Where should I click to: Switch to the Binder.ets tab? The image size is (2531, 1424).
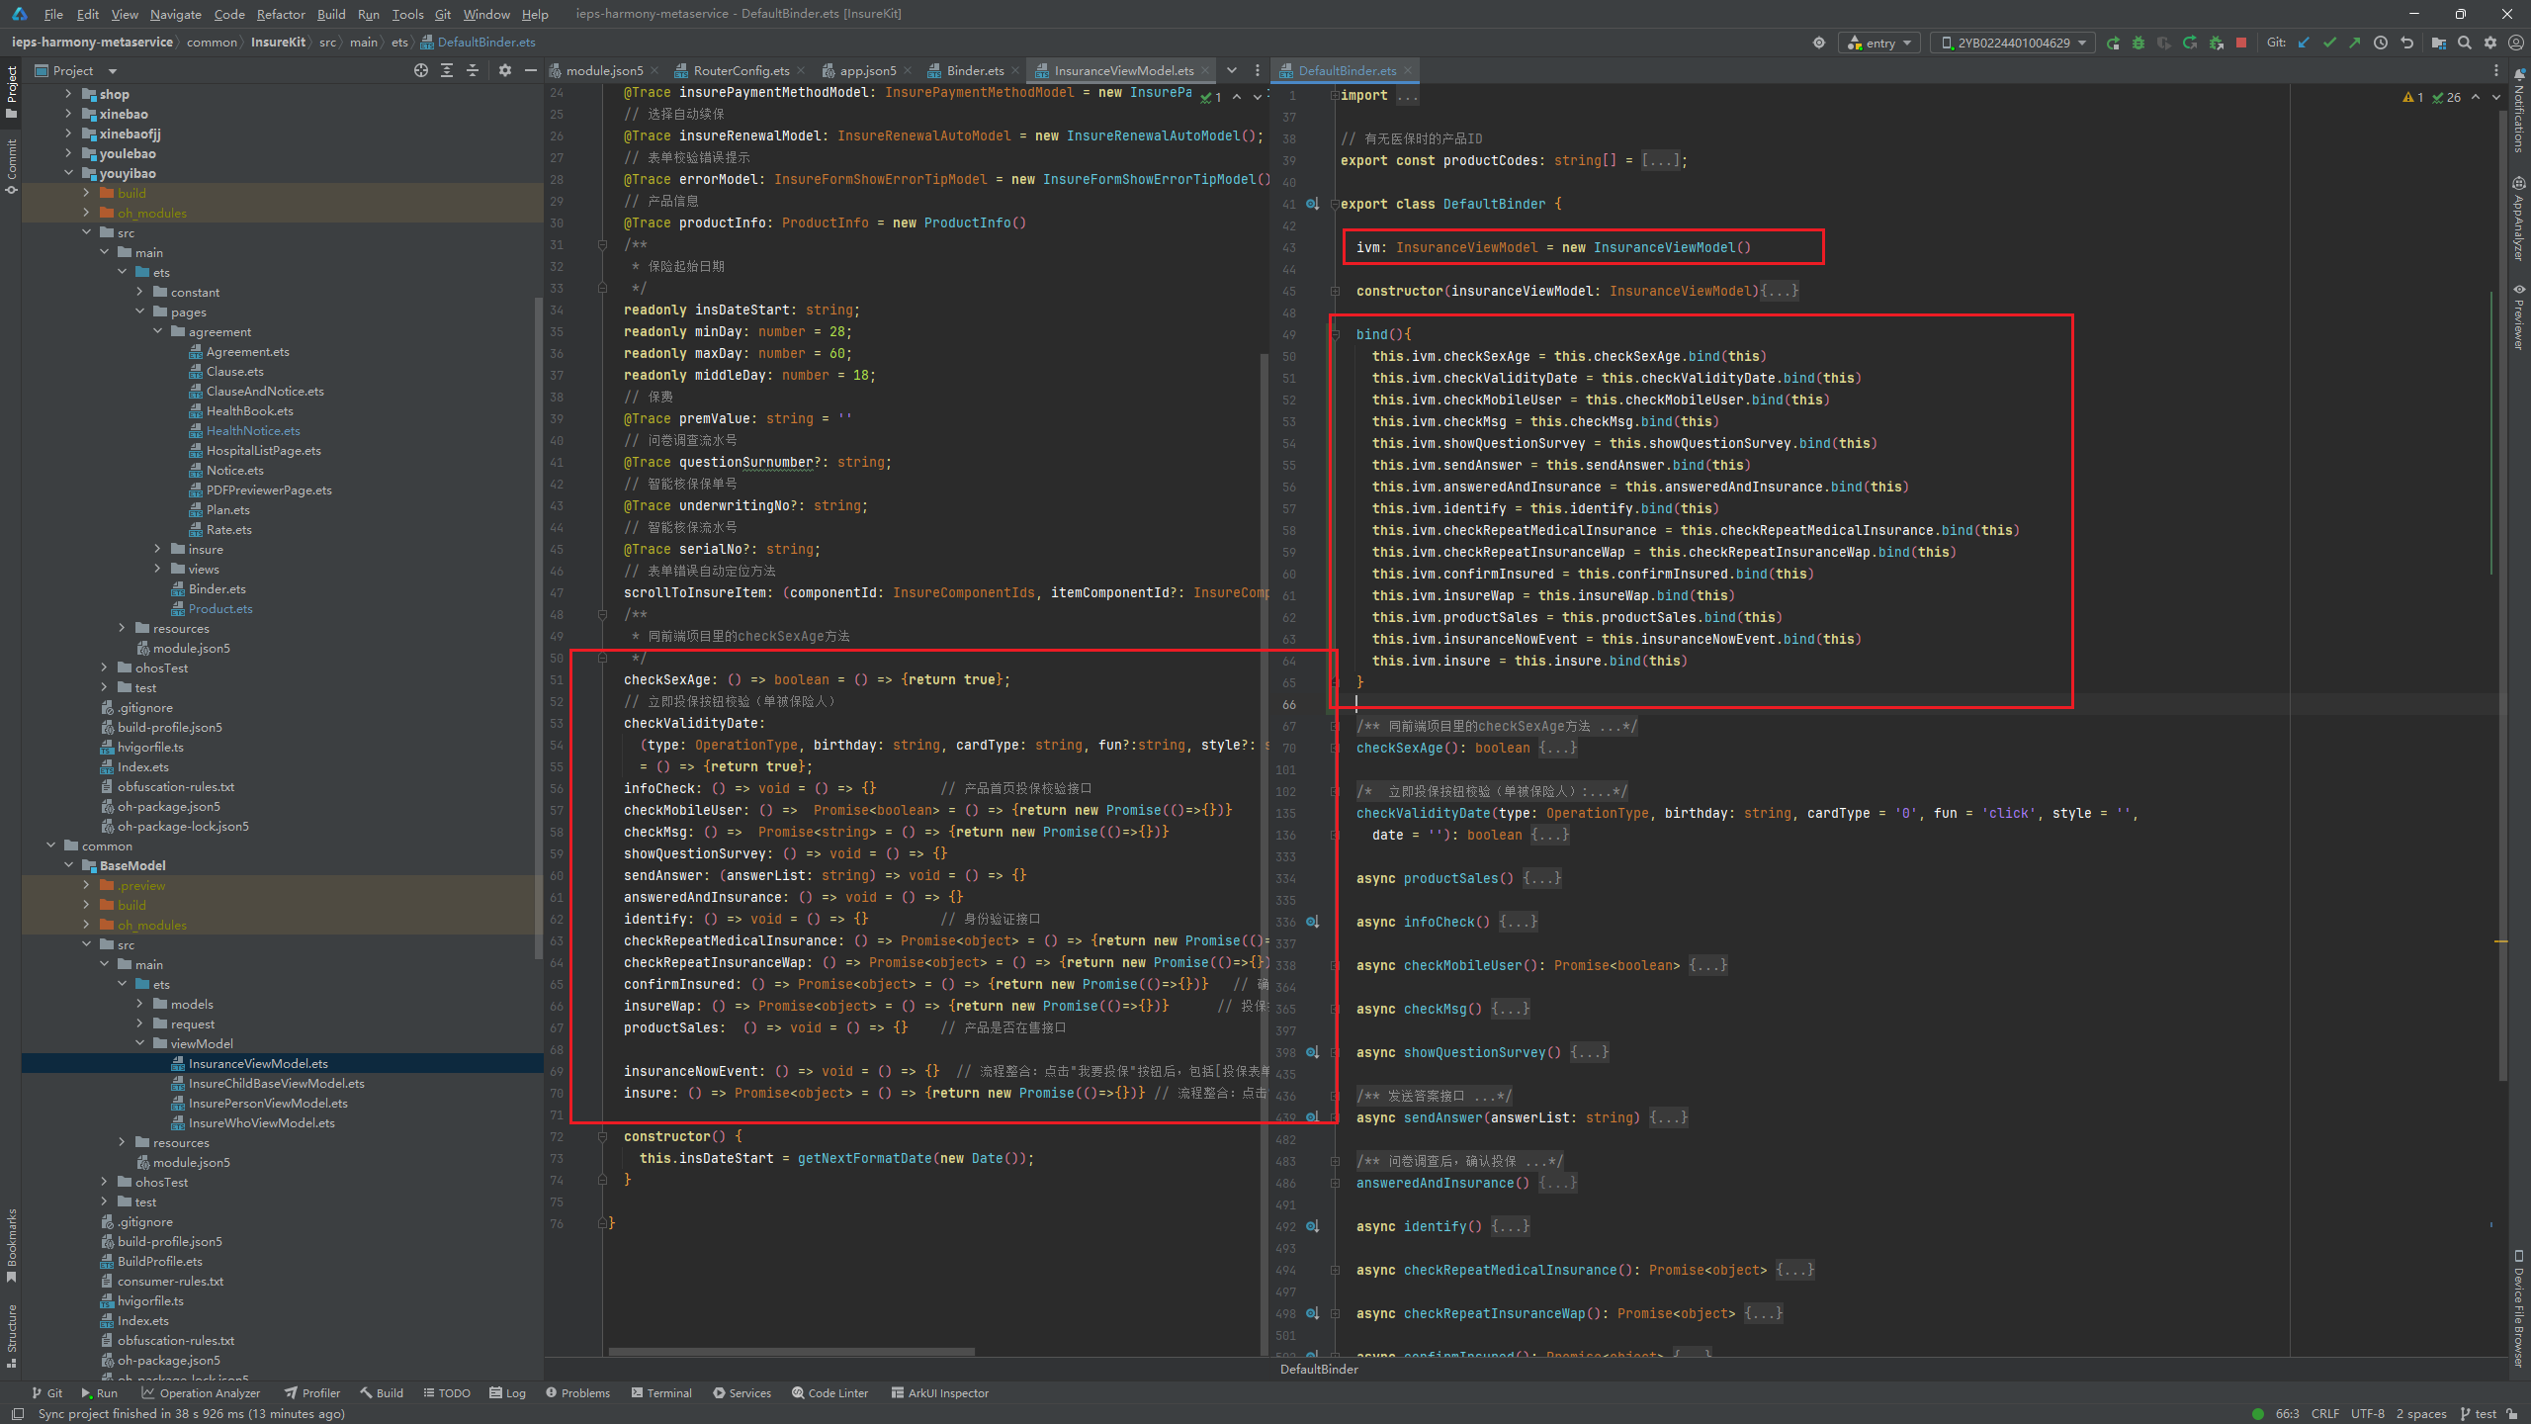click(974, 70)
